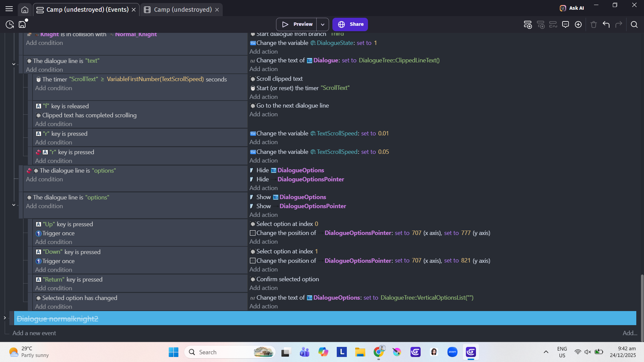The width and height of the screenshot is (644, 362).
Task: Open the Ask AI tab
Action: click(572, 8)
